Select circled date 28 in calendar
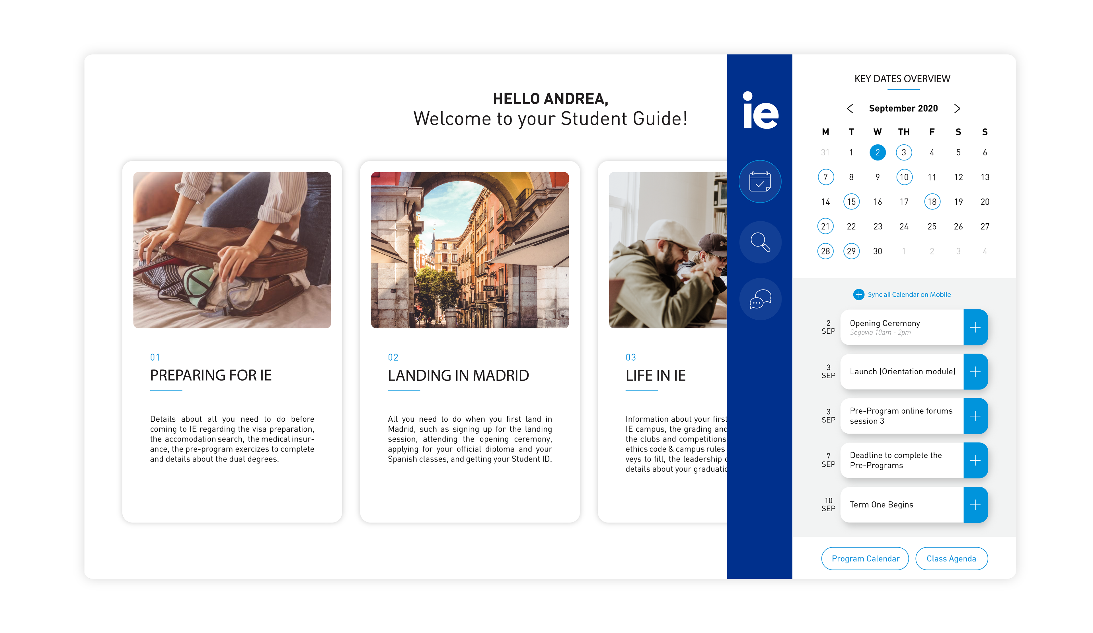 (x=825, y=251)
